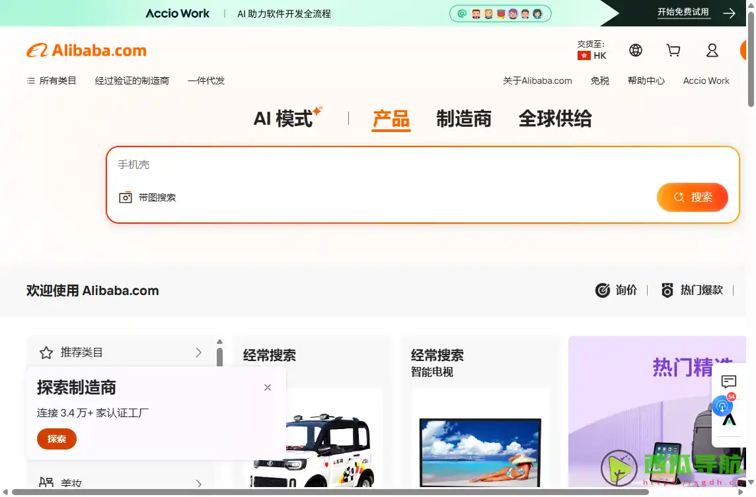The width and height of the screenshot is (756, 497).
Task: Click the banner arrow icon
Action: (x=729, y=13)
